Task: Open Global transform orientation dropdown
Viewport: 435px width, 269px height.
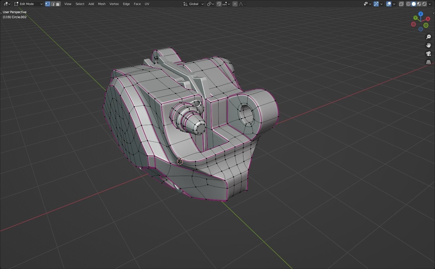Action: pyautogui.click(x=193, y=4)
